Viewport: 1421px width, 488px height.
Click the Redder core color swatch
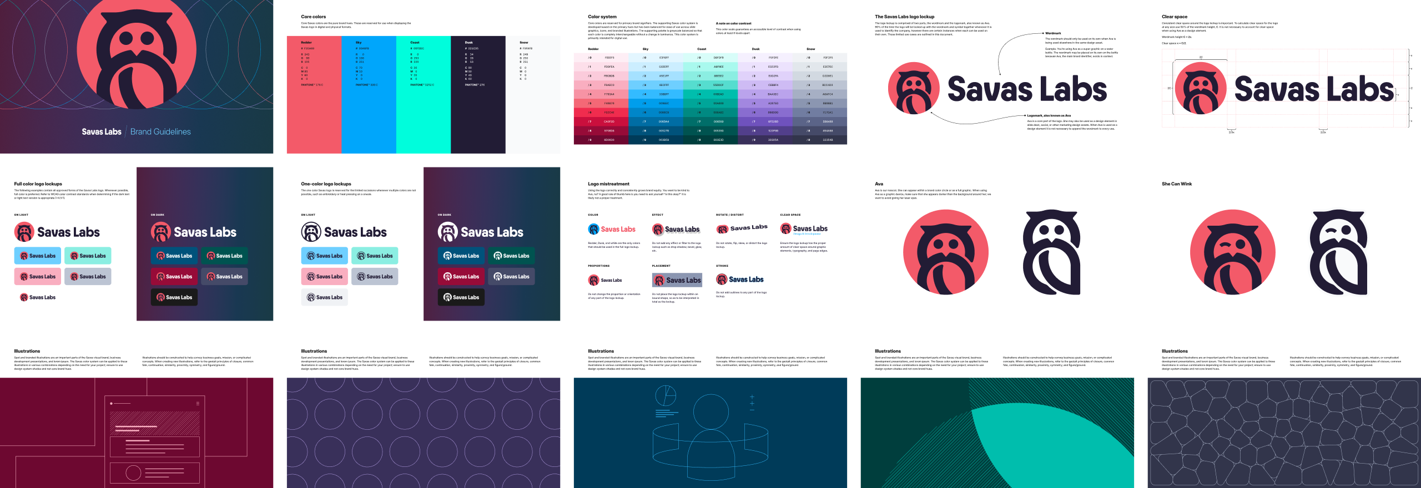pos(314,94)
